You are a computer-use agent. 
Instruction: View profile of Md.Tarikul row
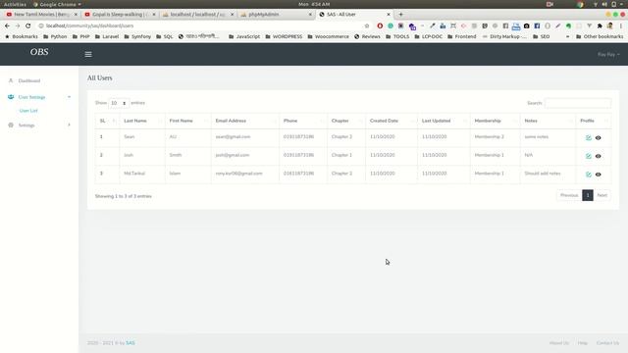tap(598, 175)
